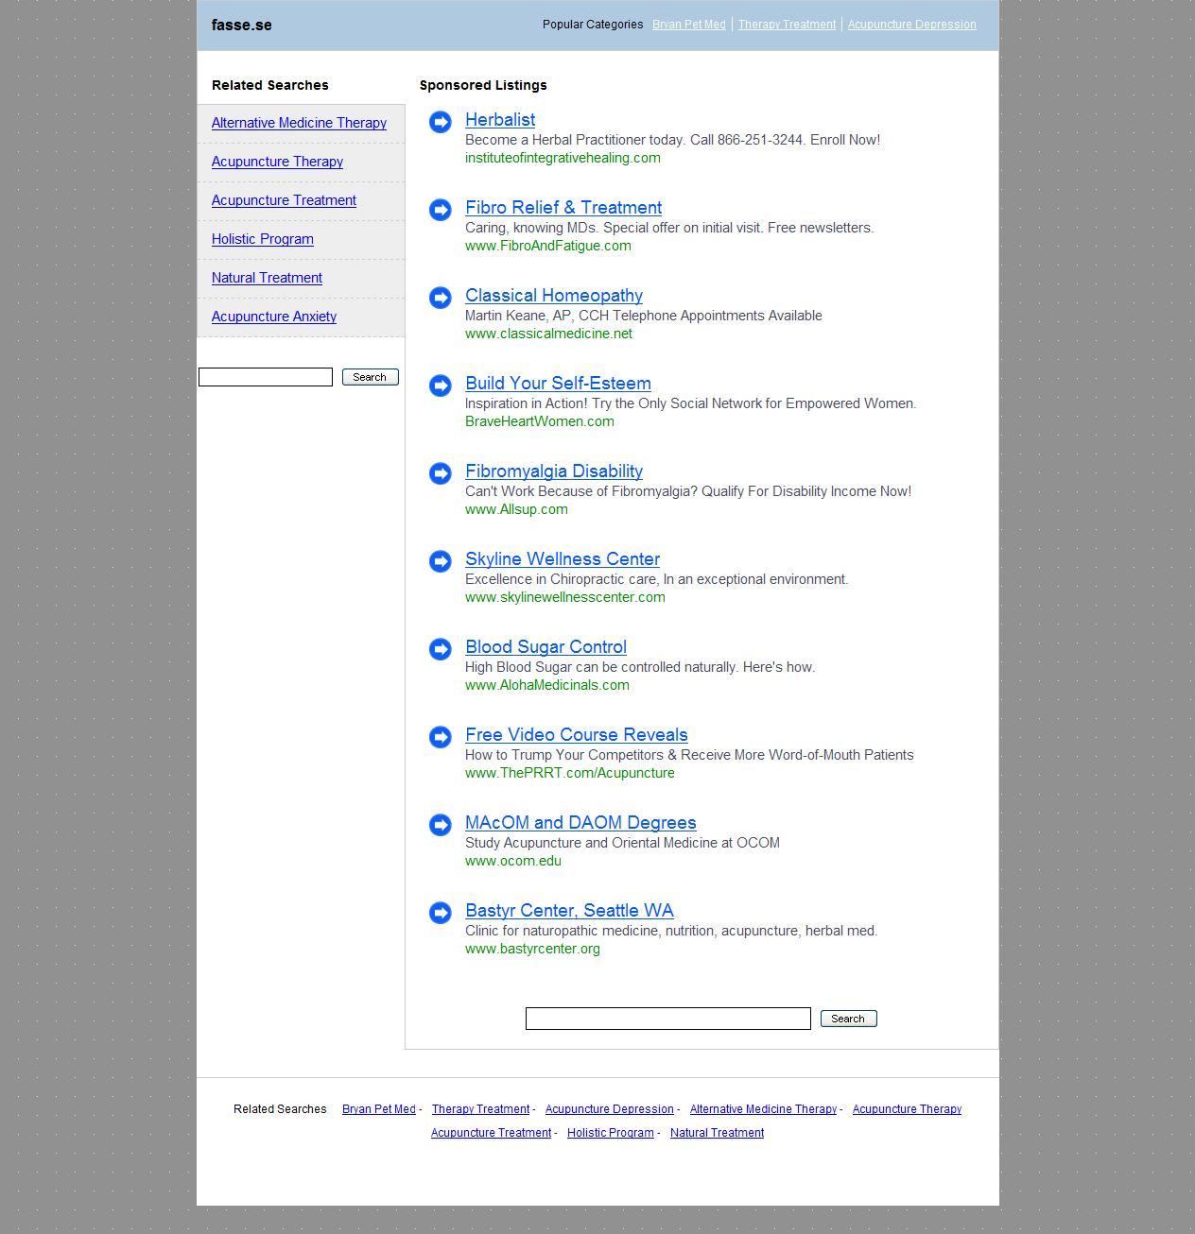Open the Classical Homeopathy listing title

click(x=554, y=296)
